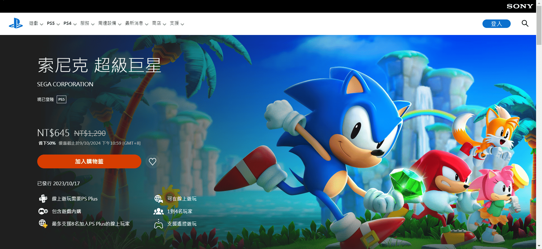
Task: Open the search magnifier icon
Action: 525,23
